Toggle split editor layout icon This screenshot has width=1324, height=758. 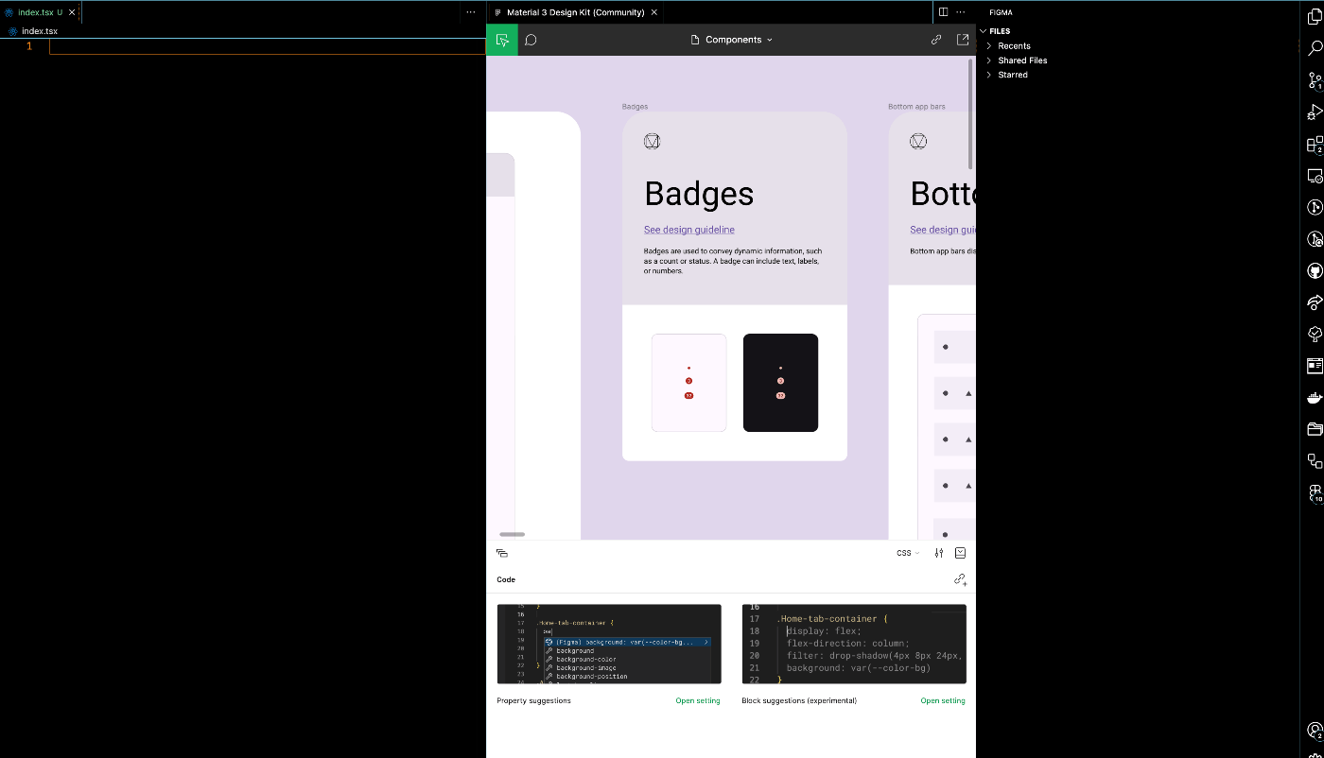943,12
